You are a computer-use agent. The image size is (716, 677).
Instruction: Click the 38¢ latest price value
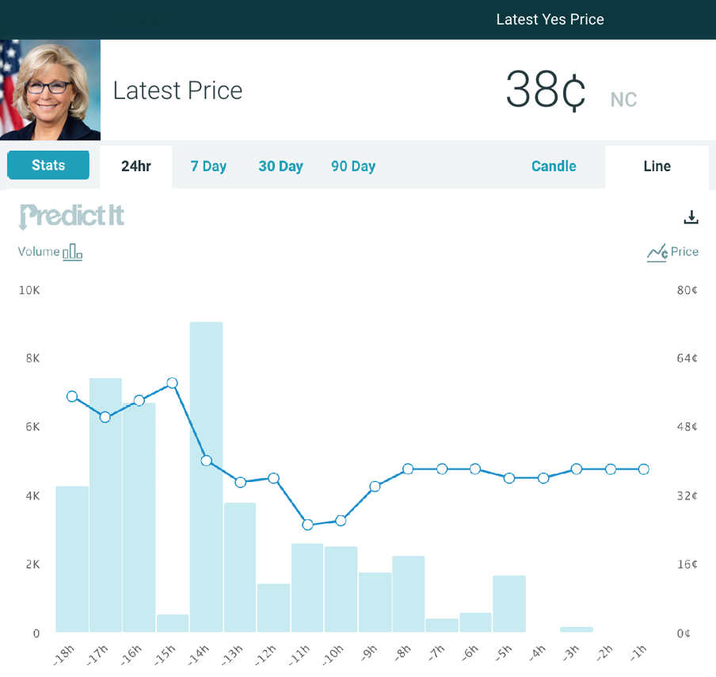point(546,90)
